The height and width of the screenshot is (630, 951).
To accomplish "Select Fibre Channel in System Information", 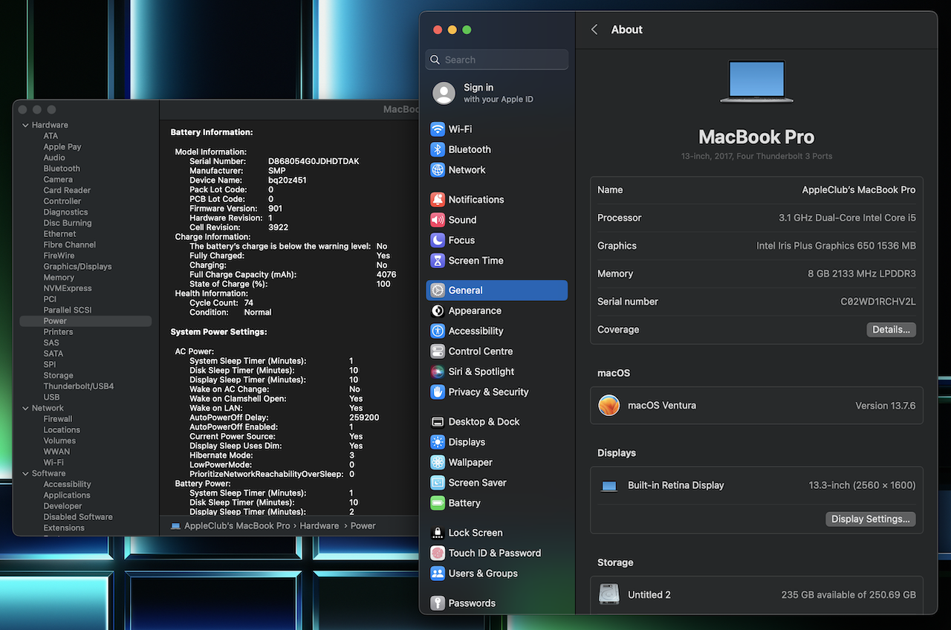I will click(70, 244).
